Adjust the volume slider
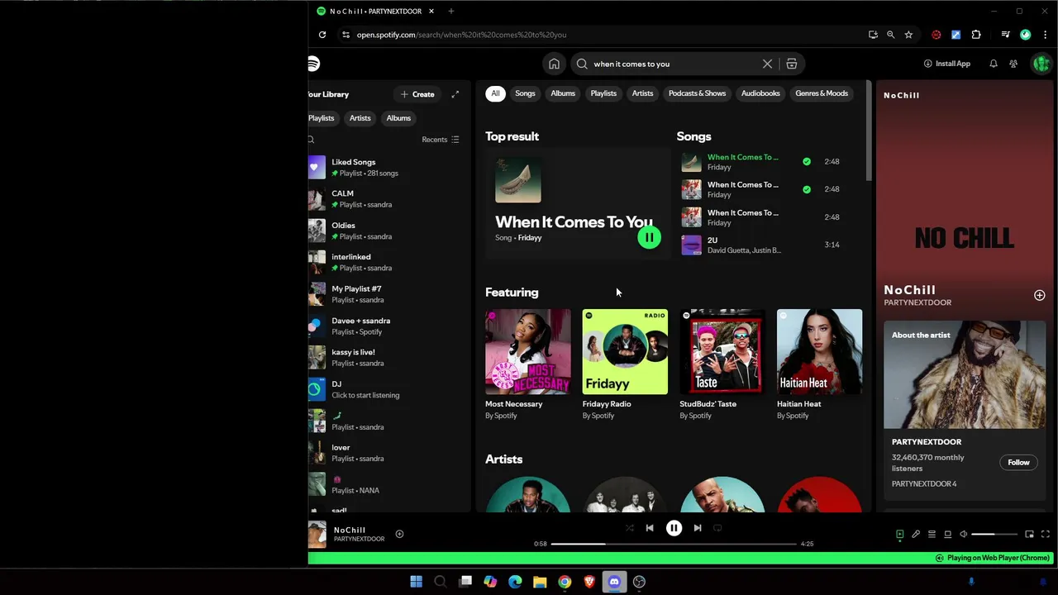Screen dimensions: 1058x595 click(994, 535)
